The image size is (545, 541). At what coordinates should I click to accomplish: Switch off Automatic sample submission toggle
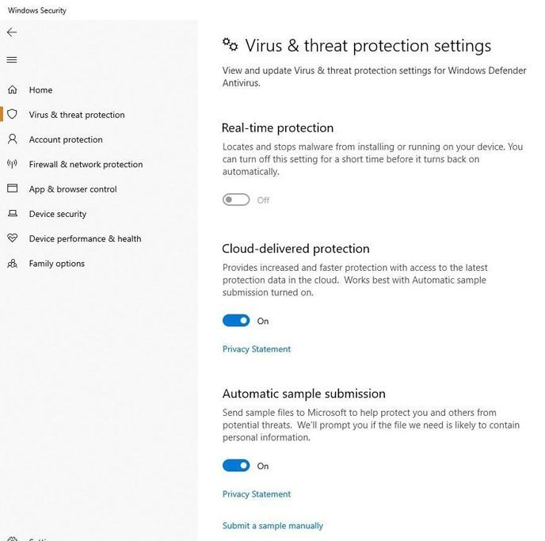[x=236, y=466]
